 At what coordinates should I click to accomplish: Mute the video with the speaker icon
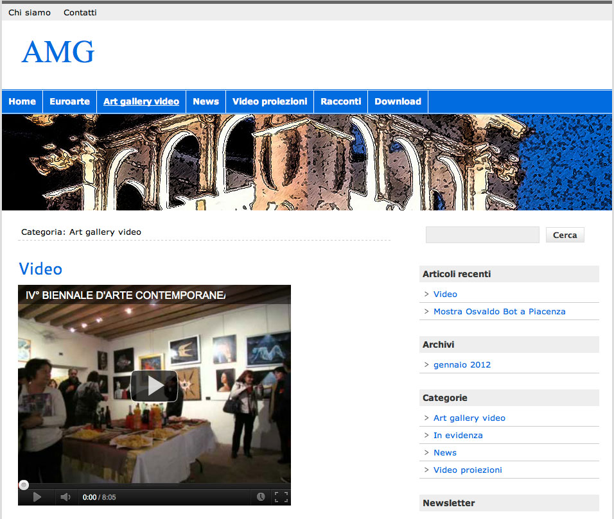65,497
